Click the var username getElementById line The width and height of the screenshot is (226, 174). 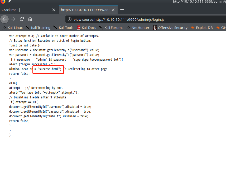click(54, 50)
